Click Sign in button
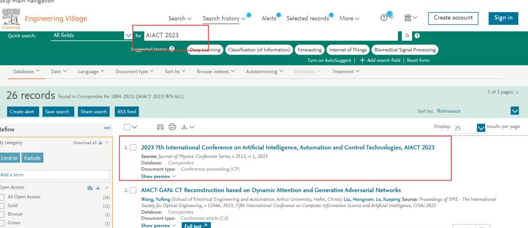This screenshot has width=528, height=228. pos(503,18)
